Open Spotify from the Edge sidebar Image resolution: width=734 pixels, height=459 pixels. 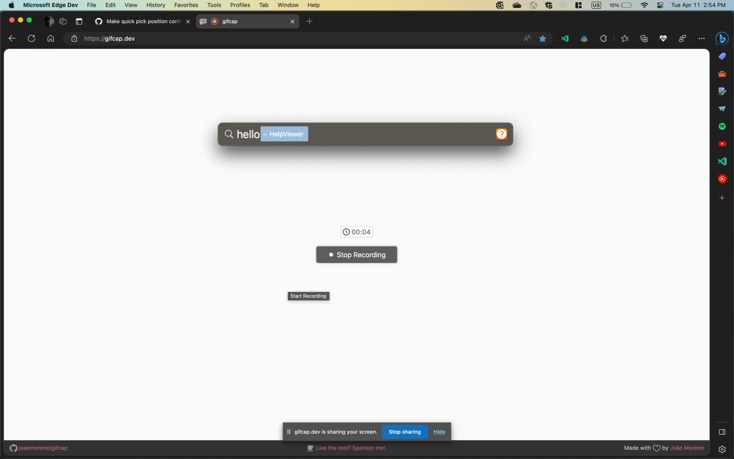pos(722,126)
